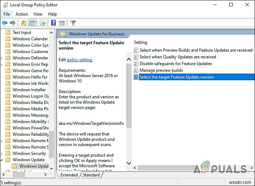Click policy icon beside Manage preview builds
The image size is (255, 186).
coord(136,70)
